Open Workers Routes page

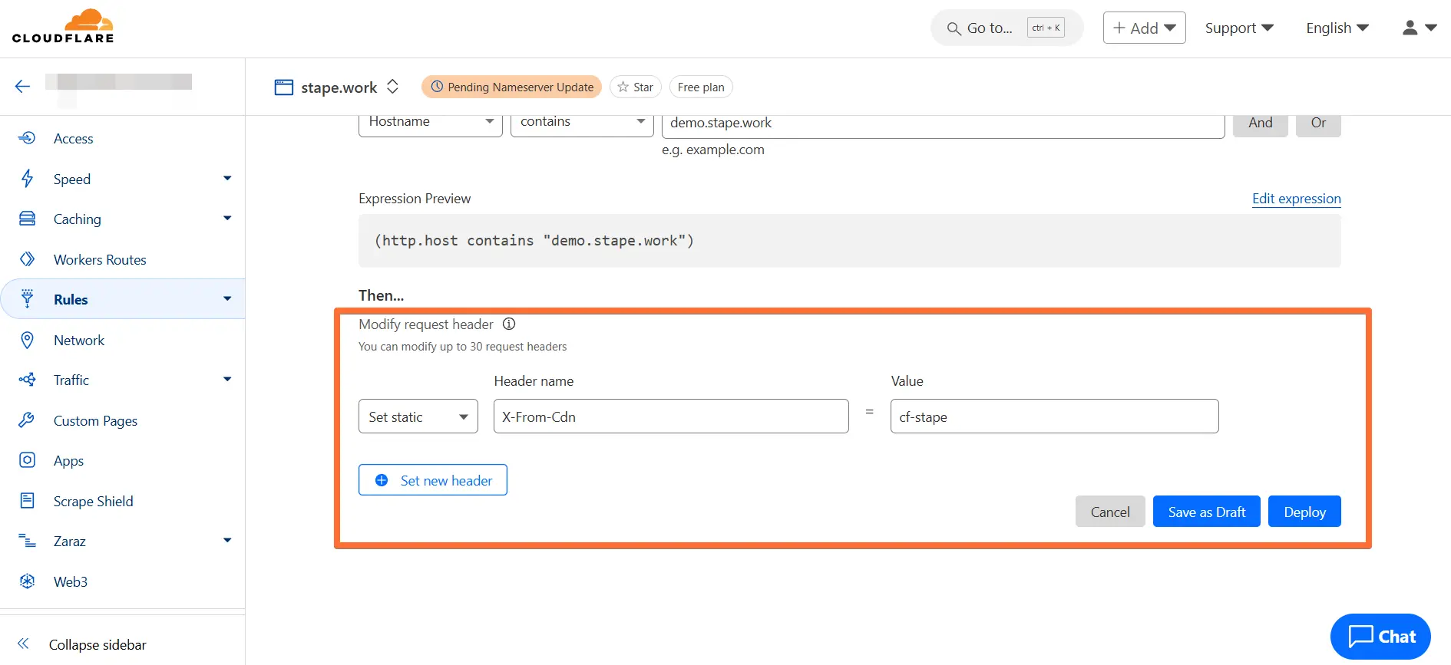click(100, 259)
